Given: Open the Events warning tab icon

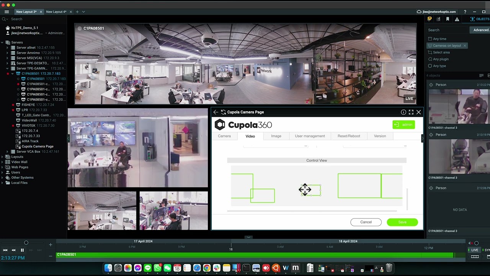Looking at the screenshot, I should click(x=457, y=19).
